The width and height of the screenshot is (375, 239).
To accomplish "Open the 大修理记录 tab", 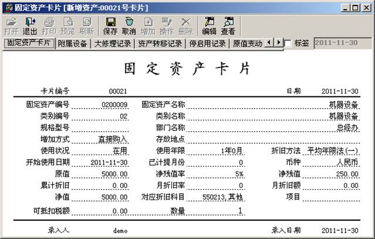I will 113,43.
